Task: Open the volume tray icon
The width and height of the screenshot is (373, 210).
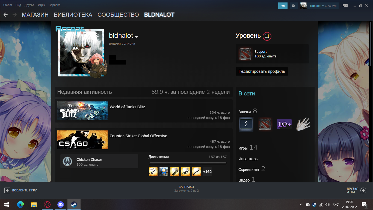Action: point(327,205)
